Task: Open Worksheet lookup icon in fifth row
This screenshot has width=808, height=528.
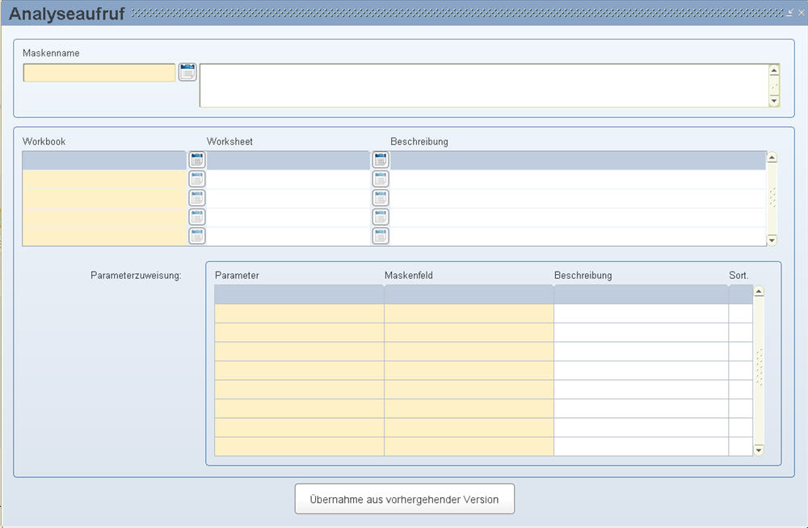Action: coord(381,236)
